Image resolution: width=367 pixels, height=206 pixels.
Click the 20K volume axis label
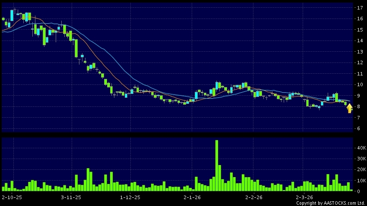click(359, 169)
